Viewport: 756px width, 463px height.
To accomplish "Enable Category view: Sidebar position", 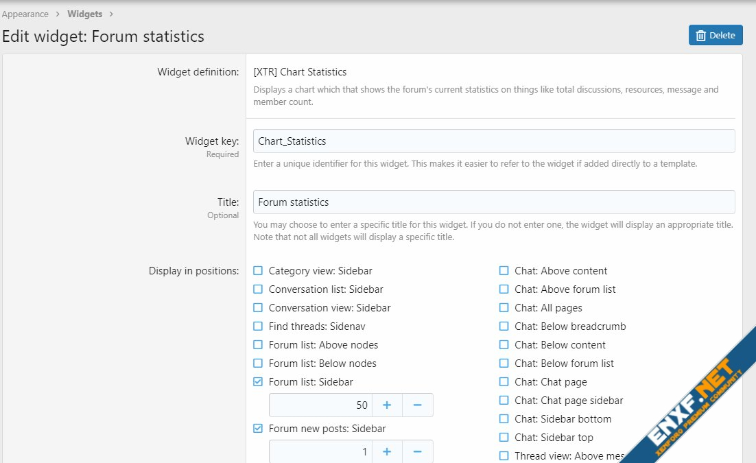I will [x=258, y=271].
